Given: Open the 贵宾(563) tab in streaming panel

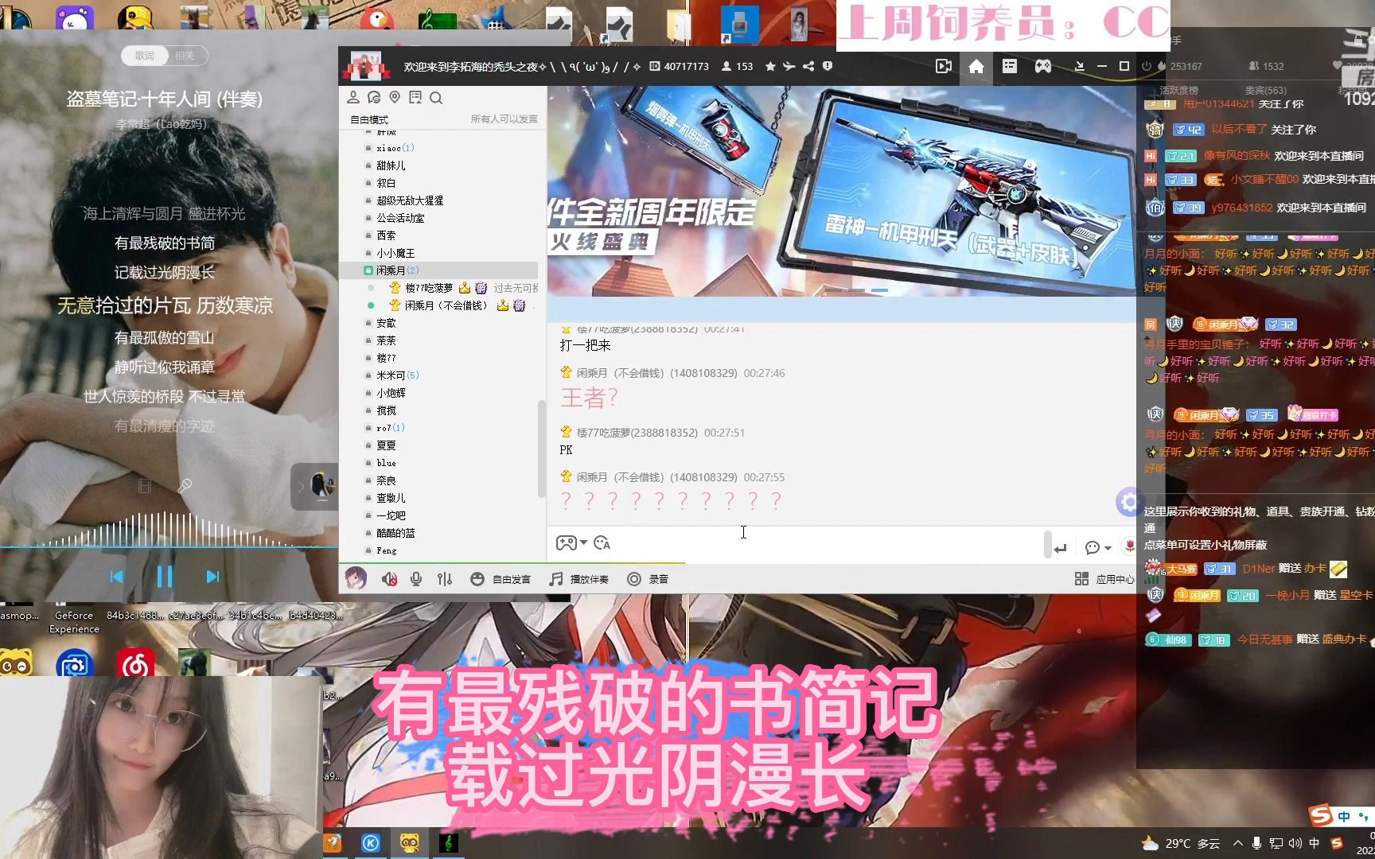Looking at the screenshot, I should point(1265,90).
